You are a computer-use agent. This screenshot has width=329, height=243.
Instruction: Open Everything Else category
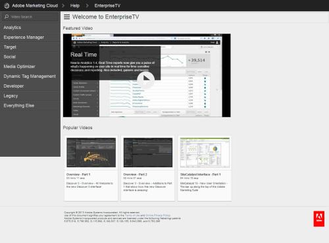click(x=19, y=105)
